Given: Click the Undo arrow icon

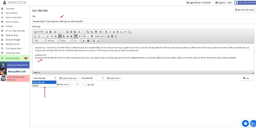Looking at the screenshot, I should [79, 32].
